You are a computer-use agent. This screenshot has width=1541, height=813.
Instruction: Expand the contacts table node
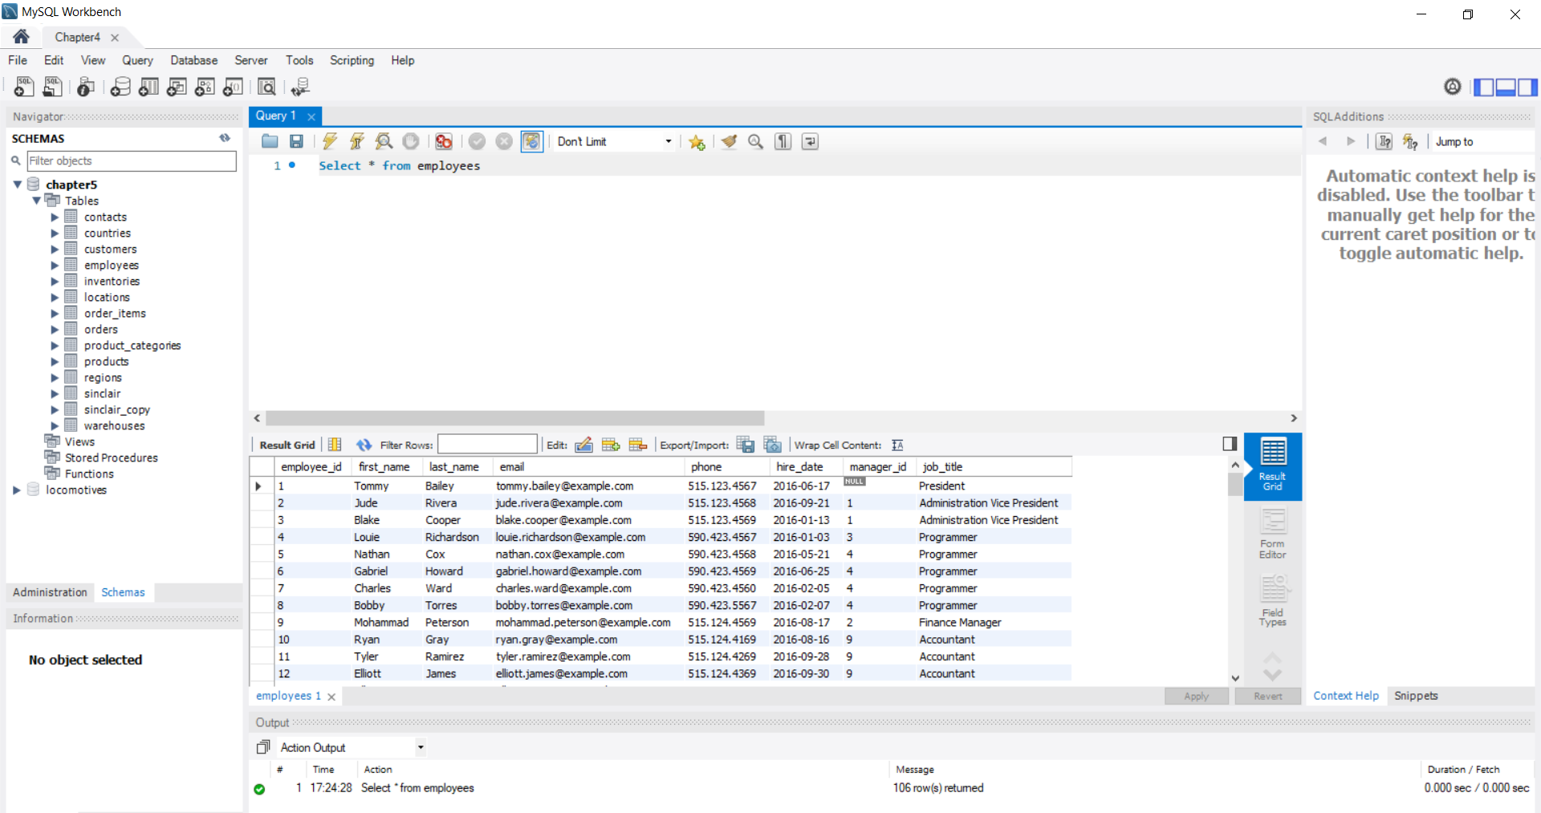[x=55, y=217]
